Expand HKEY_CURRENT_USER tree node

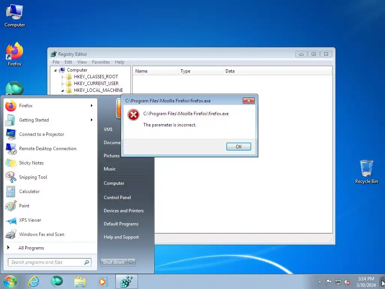pyautogui.click(x=62, y=84)
